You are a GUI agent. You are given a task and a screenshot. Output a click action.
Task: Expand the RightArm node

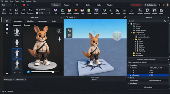coord(135,47)
